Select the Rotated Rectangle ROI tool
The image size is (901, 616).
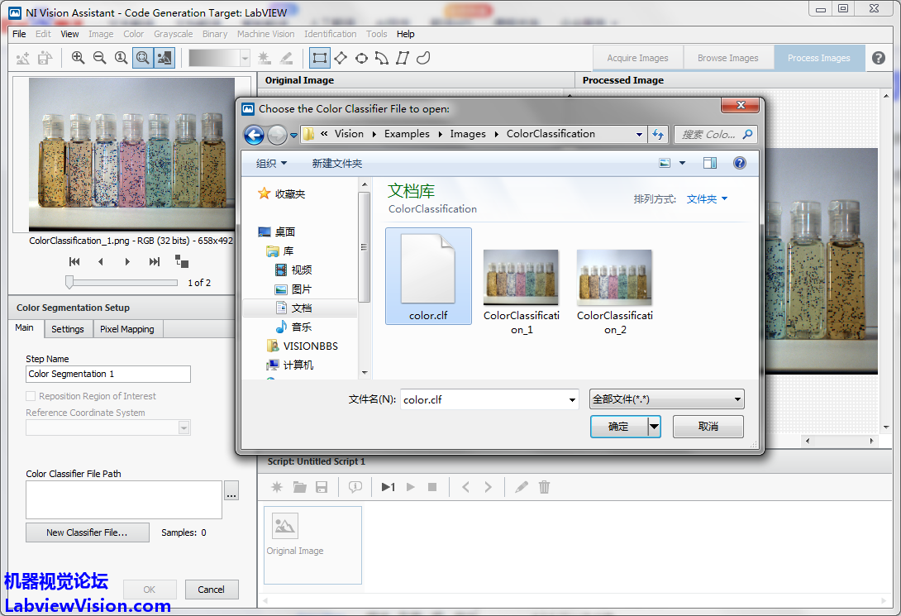click(x=340, y=58)
